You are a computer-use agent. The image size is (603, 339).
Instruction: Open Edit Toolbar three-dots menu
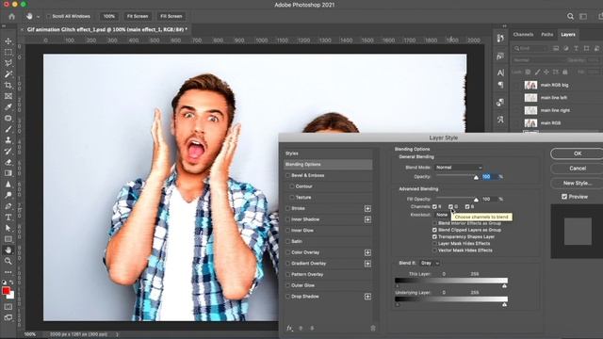point(8,272)
